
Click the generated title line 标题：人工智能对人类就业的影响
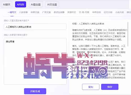coord(88,24)
